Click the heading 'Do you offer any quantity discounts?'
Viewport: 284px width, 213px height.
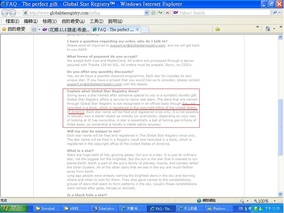[x=100, y=72]
